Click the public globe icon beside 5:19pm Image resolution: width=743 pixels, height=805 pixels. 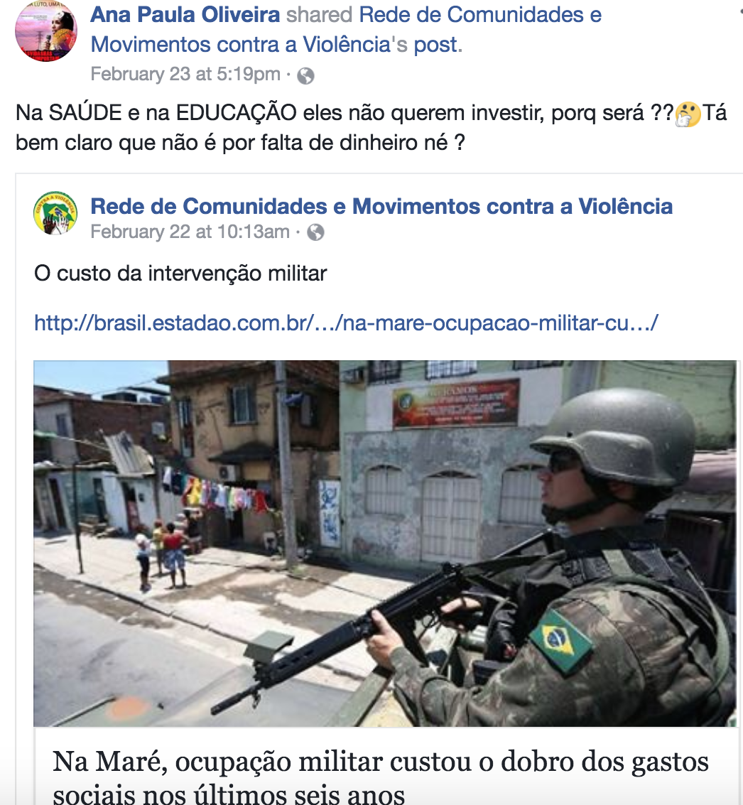[305, 76]
